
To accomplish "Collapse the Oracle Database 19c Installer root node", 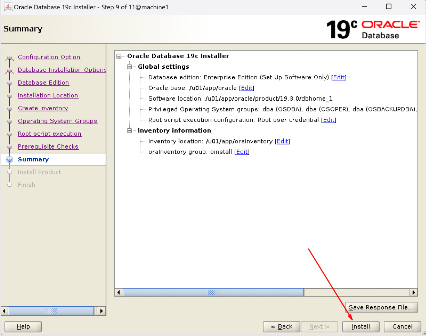I will (119, 56).
